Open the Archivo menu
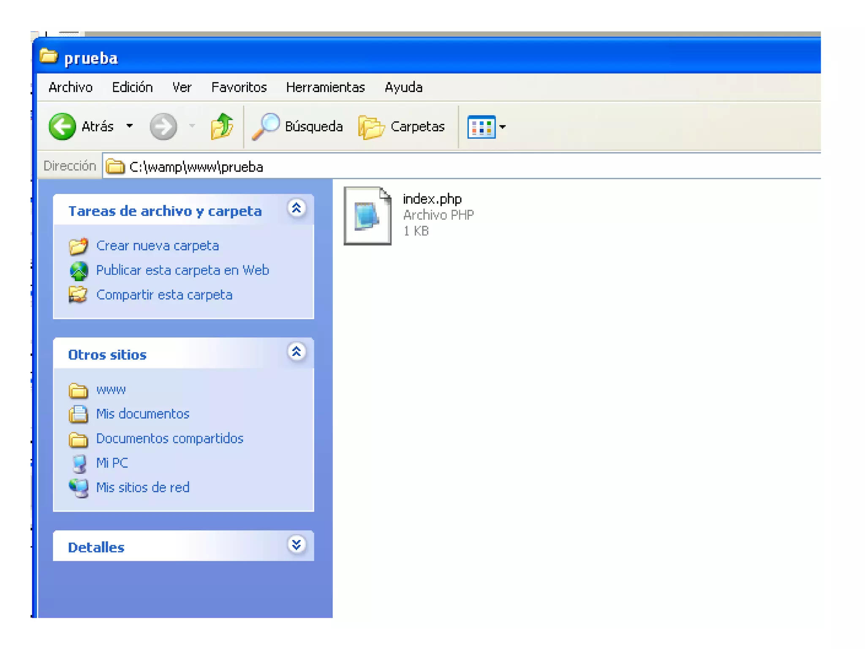The height and width of the screenshot is (649, 865). click(x=71, y=87)
